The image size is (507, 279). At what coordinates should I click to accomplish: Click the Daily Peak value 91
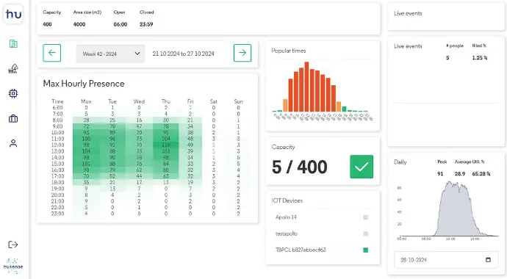point(440,174)
